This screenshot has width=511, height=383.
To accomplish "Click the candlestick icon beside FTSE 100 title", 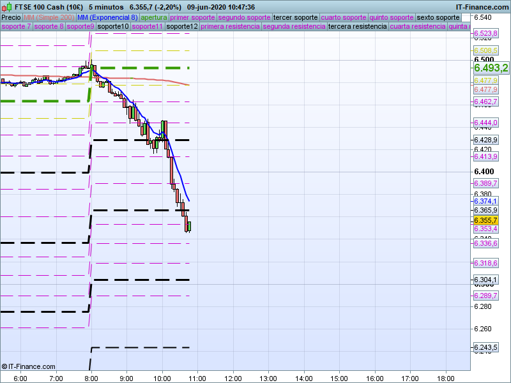I will (x=7, y=7).
